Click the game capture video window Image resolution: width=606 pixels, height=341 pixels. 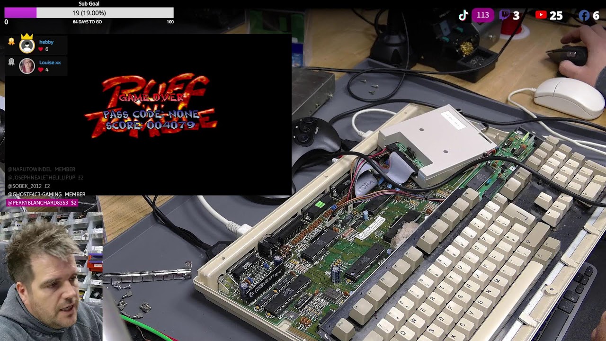click(x=148, y=115)
